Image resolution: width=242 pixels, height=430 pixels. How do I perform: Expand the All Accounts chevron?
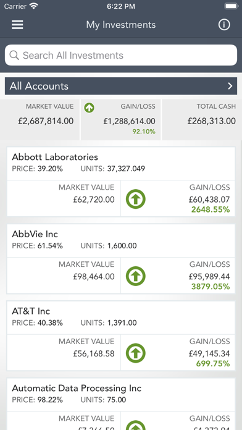[x=230, y=86]
